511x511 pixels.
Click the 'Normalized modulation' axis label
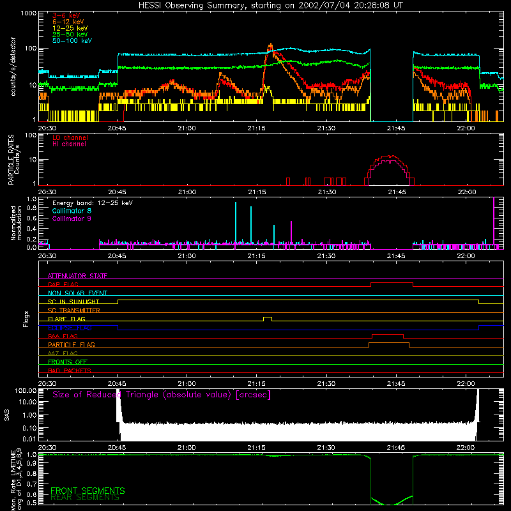tap(17, 223)
